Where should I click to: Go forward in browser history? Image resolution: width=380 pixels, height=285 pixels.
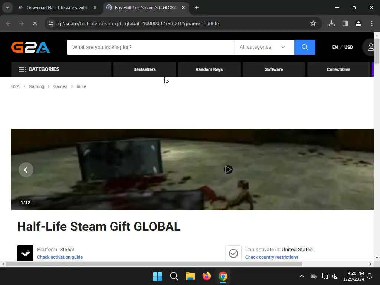(x=21, y=23)
